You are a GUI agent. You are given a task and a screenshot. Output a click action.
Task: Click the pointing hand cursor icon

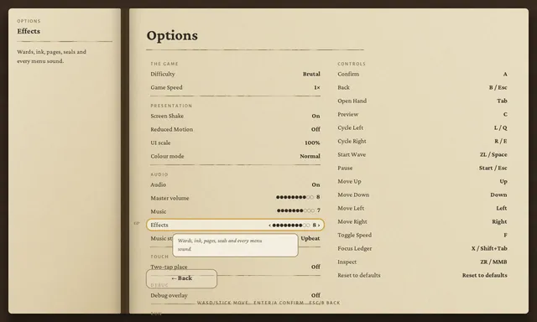click(137, 223)
